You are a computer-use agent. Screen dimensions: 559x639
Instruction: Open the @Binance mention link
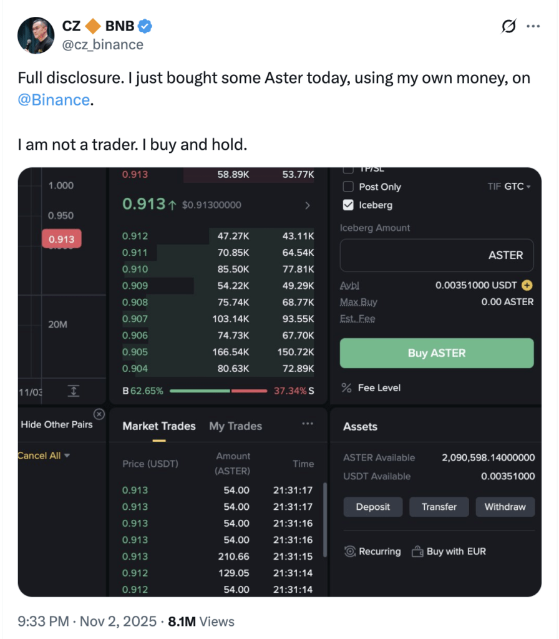54,100
